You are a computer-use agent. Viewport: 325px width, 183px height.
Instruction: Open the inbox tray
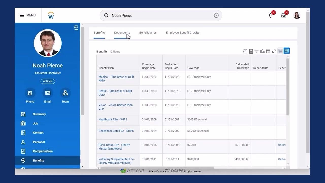tap(284, 16)
